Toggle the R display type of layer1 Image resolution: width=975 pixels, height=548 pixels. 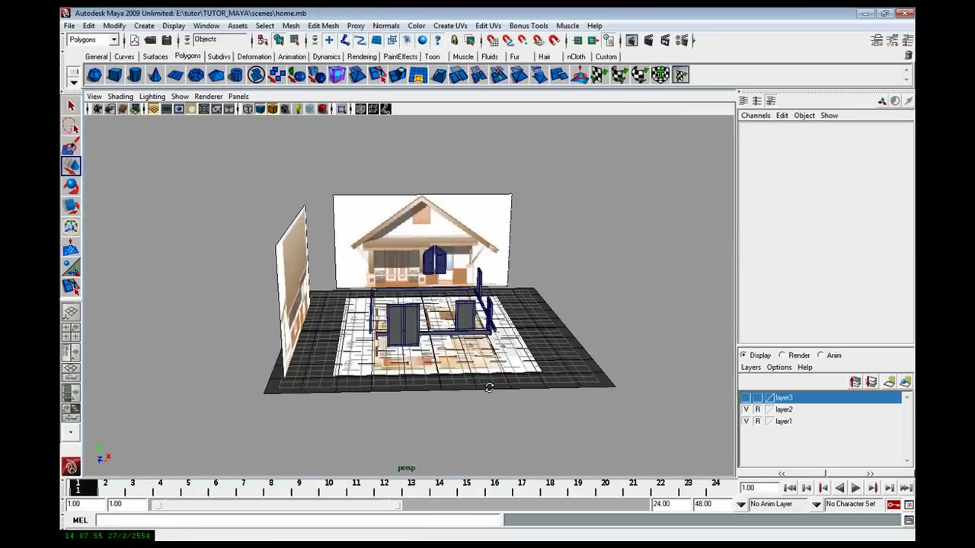pyautogui.click(x=757, y=422)
